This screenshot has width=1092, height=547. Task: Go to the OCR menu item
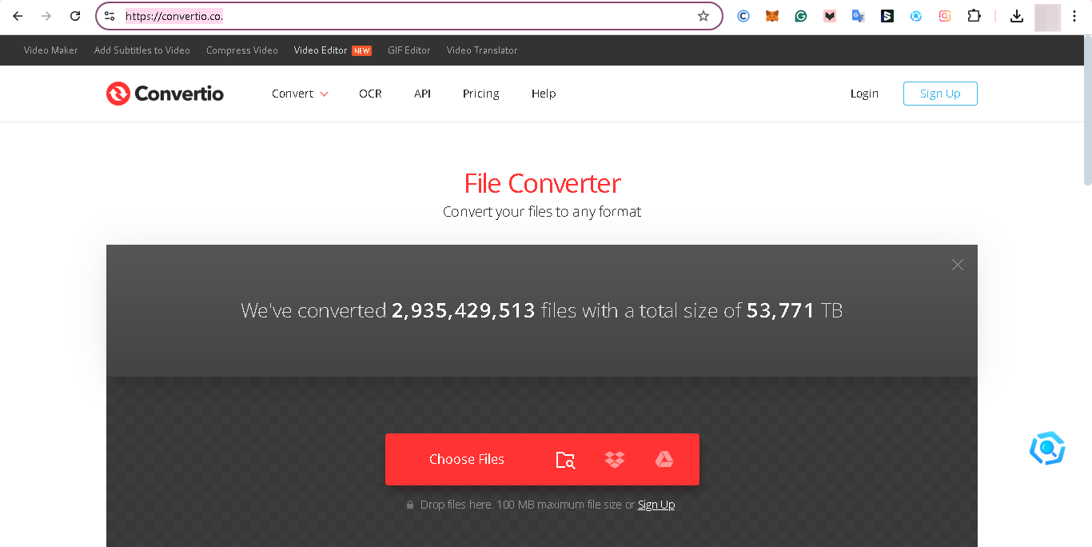pos(370,94)
